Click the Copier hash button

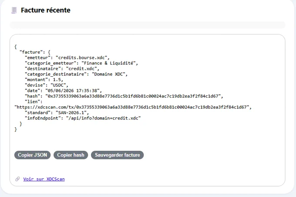tap(71, 155)
